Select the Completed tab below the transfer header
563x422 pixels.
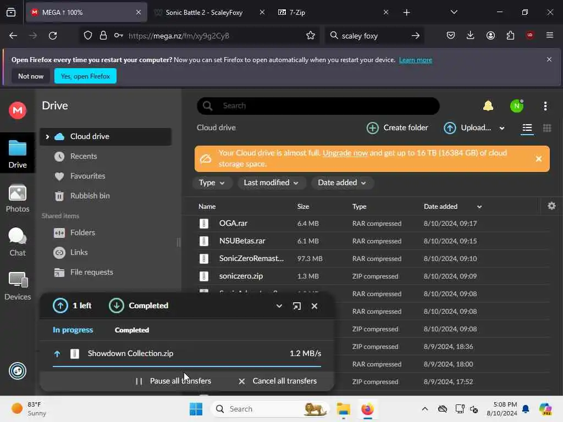pyautogui.click(x=132, y=330)
